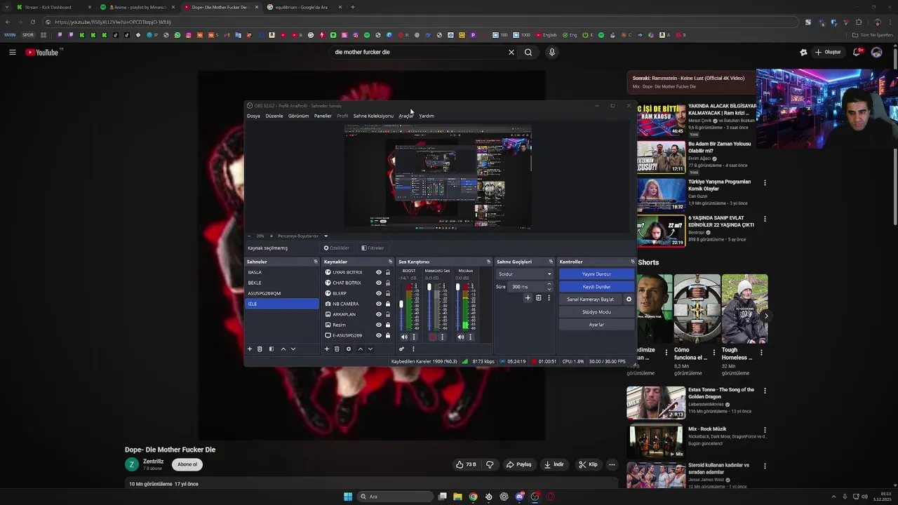The image size is (898, 505).
Task: Click YouTube voice search microphone
Action: click(552, 52)
